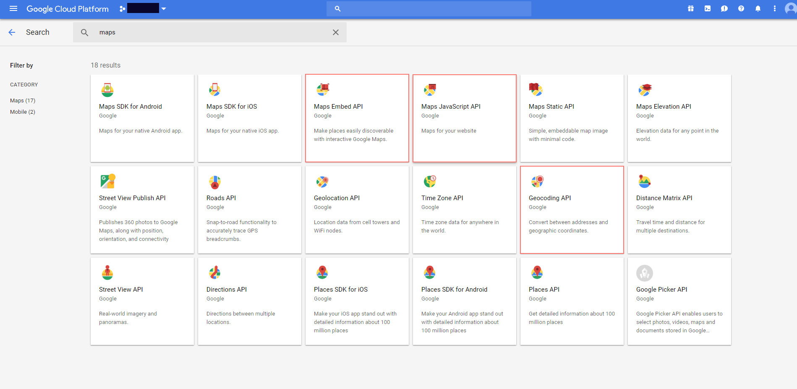Click the Distance Matrix API icon
Screen dimensions: 797x389
pyautogui.click(x=644, y=181)
